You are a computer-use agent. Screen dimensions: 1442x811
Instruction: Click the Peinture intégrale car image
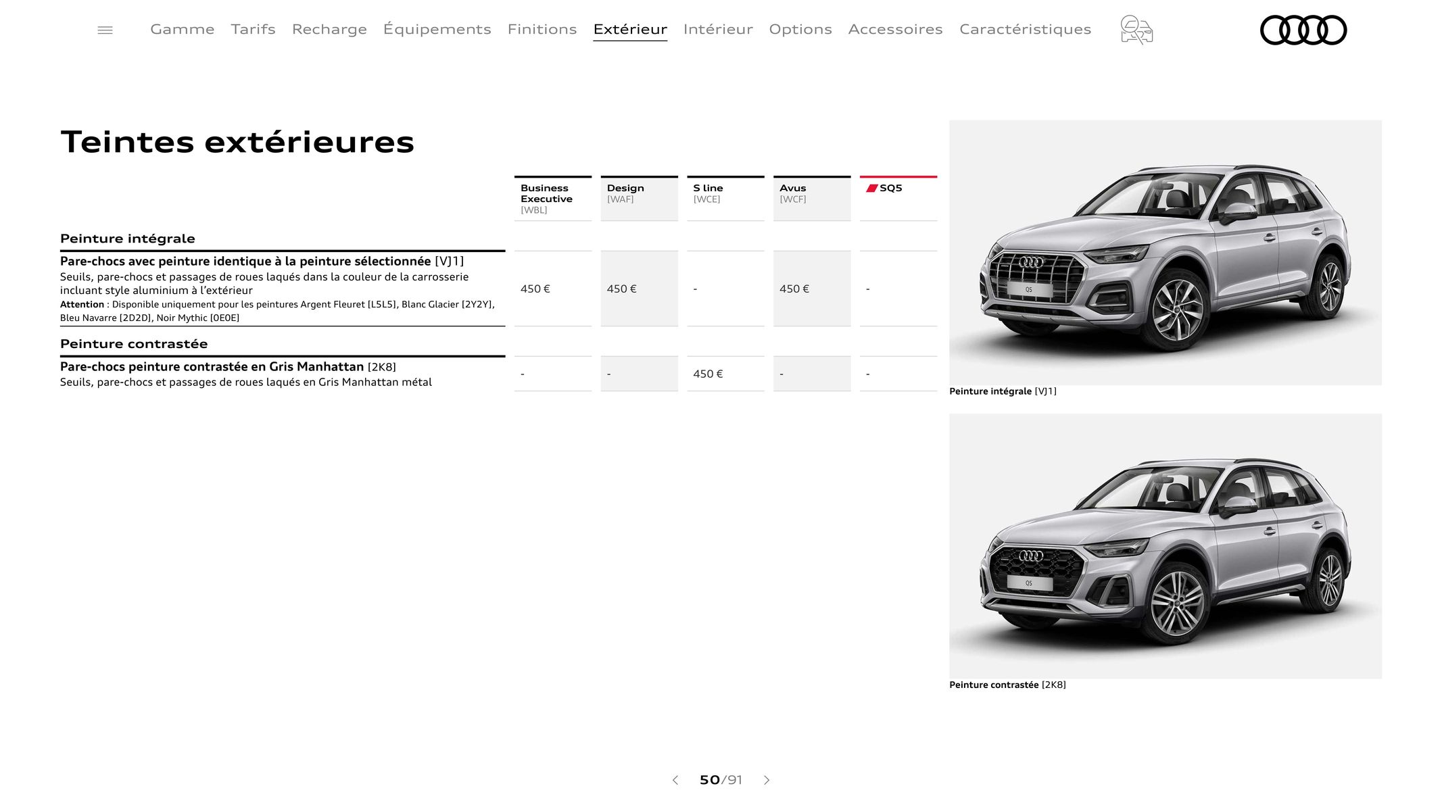[x=1165, y=253]
